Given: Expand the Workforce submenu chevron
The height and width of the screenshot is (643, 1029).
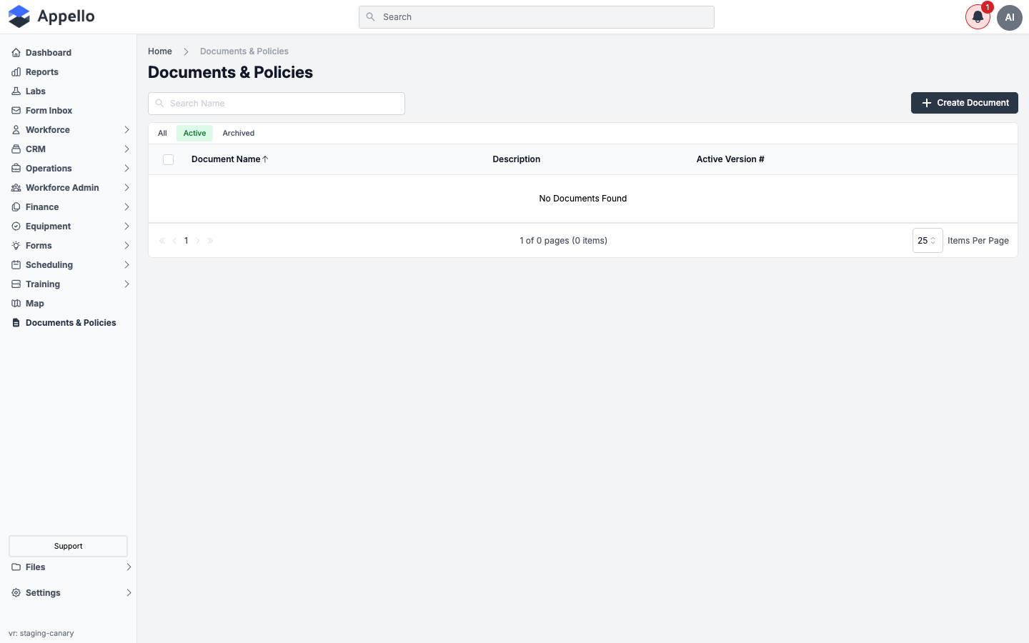Looking at the screenshot, I should pos(126,130).
